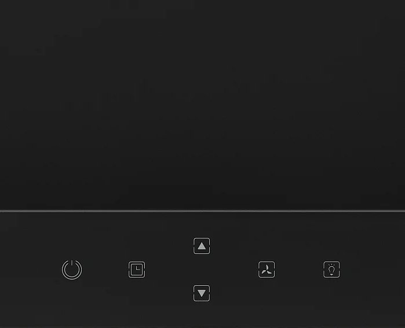405x328 pixels.
Task: Lower the fan level using downward triangle
Action: 202,293
